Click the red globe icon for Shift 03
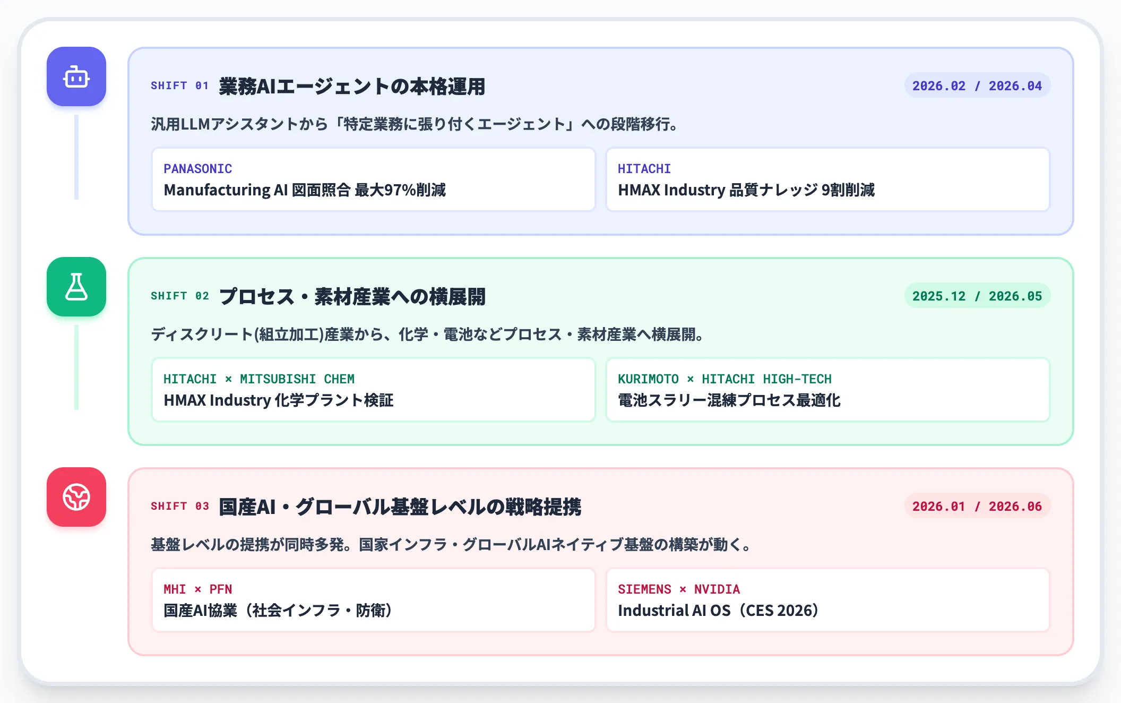This screenshot has height=703, width=1121. click(x=76, y=497)
